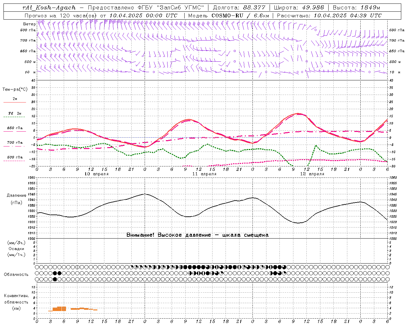Viewport: 406px width, 324px height.
Task: Click the '(мм/1ч.)' precipitation unit label
Action: tap(16, 255)
